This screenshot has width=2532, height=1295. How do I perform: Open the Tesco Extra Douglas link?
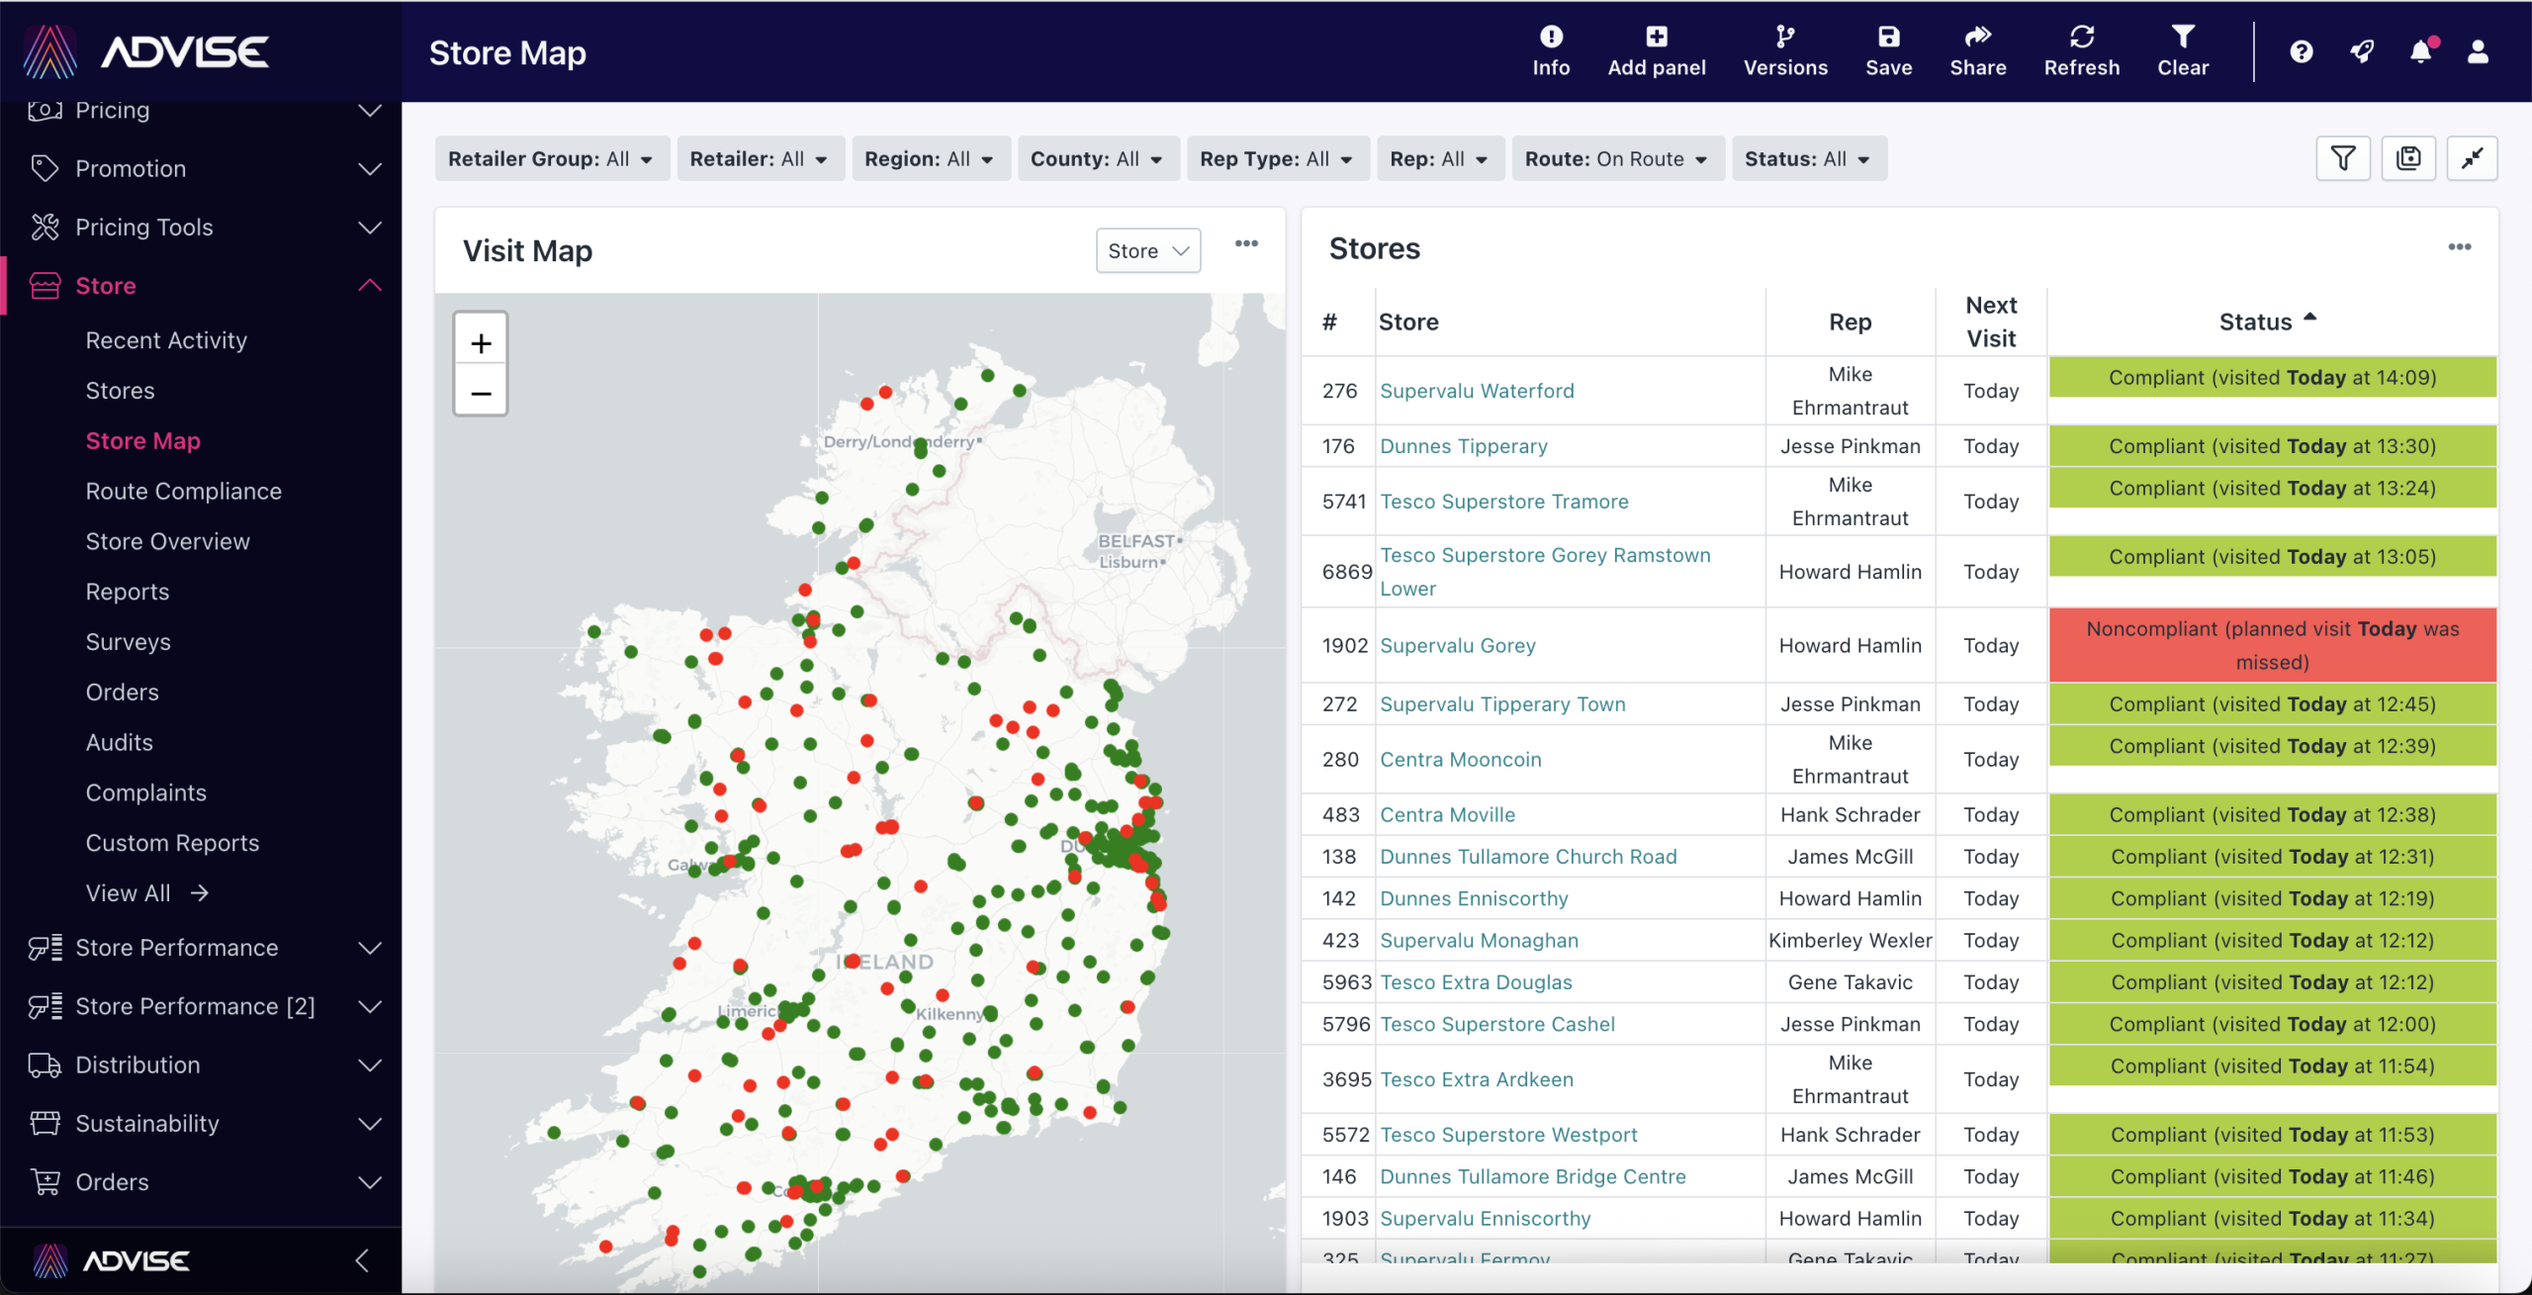click(1475, 982)
